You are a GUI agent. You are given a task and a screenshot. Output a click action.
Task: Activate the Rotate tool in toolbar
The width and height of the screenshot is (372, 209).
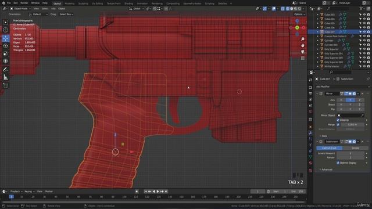5,46
